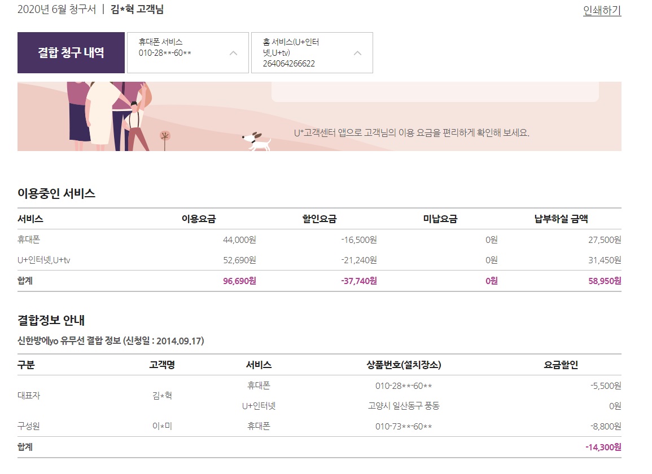
Task: Click the 결합정보 안내 section heading
Action: click(51, 321)
